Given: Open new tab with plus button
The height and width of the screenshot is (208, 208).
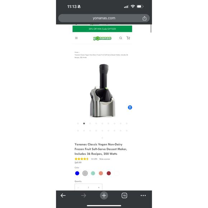Looking at the screenshot, I should pos(104,195).
